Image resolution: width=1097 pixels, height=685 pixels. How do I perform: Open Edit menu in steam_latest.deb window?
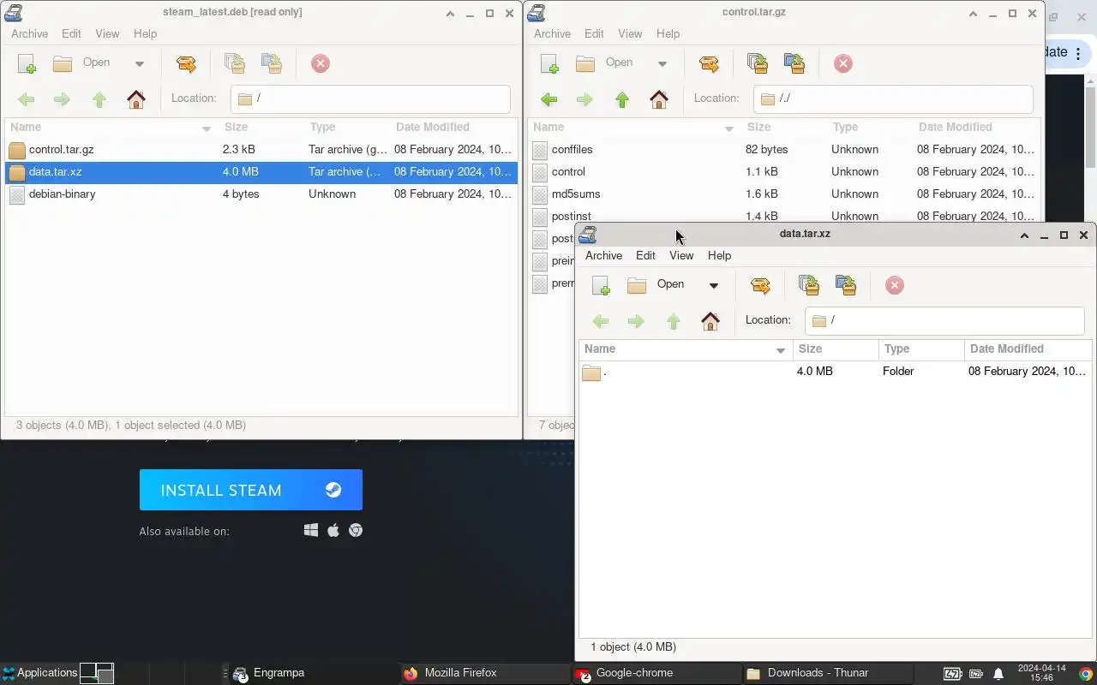pos(71,33)
